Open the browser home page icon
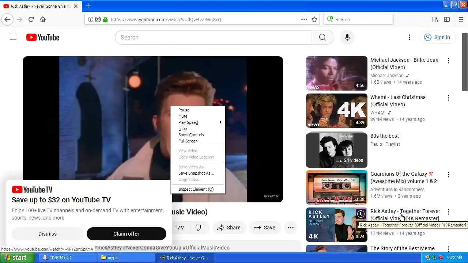The width and height of the screenshot is (468, 263). 43,19
